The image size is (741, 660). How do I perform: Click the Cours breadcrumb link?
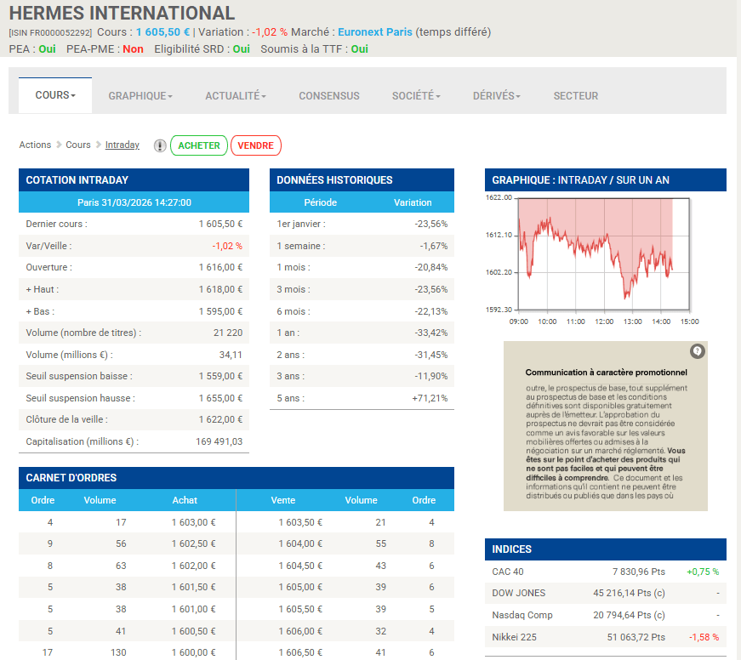click(78, 145)
